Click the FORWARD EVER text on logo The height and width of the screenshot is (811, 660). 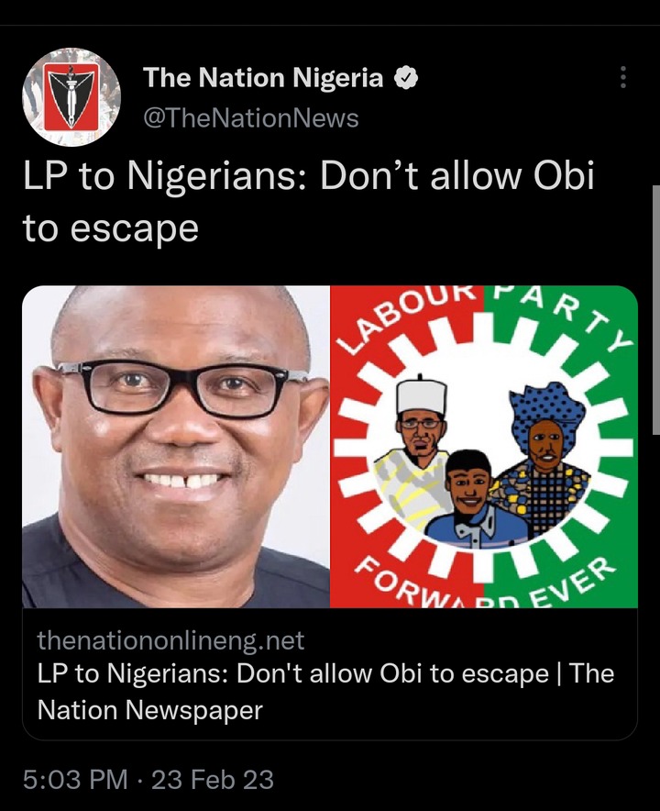point(484,582)
